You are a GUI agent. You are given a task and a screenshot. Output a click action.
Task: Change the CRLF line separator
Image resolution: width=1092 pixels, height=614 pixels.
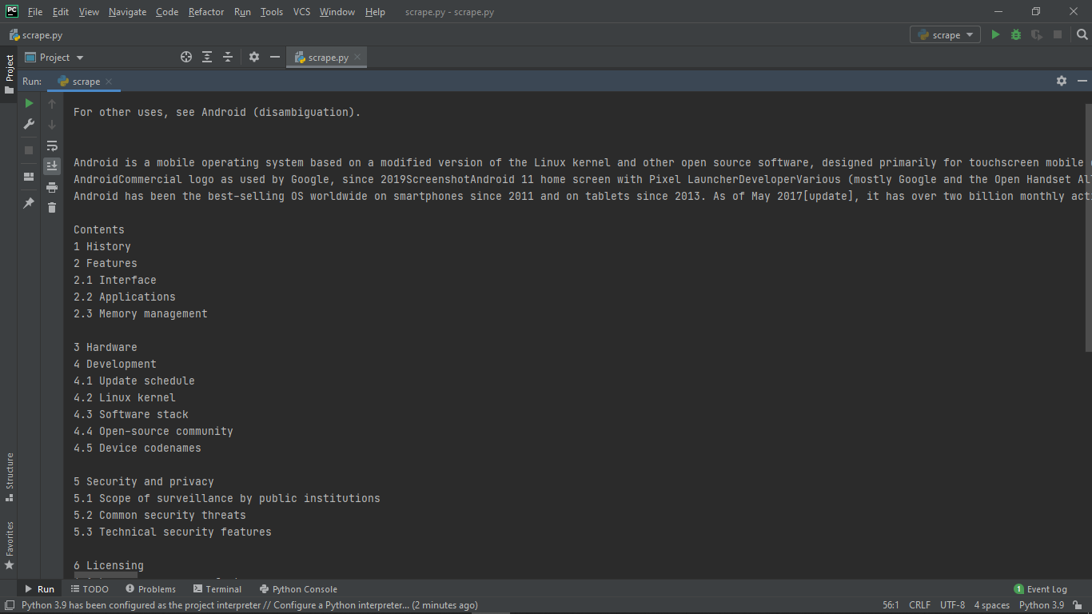pyautogui.click(x=919, y=605)
